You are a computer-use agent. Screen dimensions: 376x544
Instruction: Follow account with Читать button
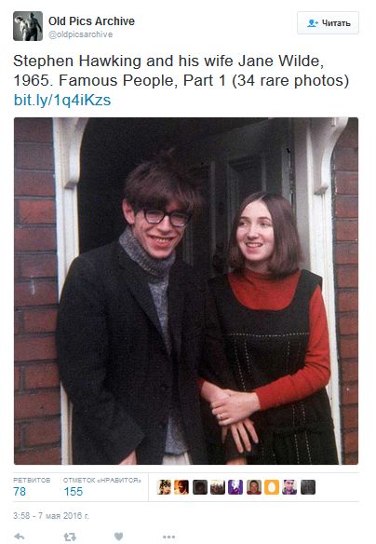tap(328, 23)
